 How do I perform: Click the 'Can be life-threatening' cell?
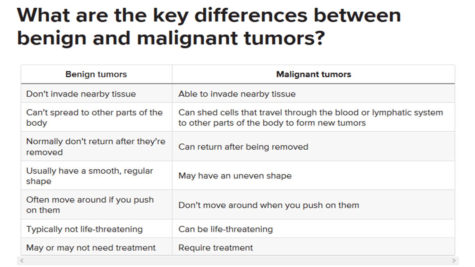pos(313,229)
